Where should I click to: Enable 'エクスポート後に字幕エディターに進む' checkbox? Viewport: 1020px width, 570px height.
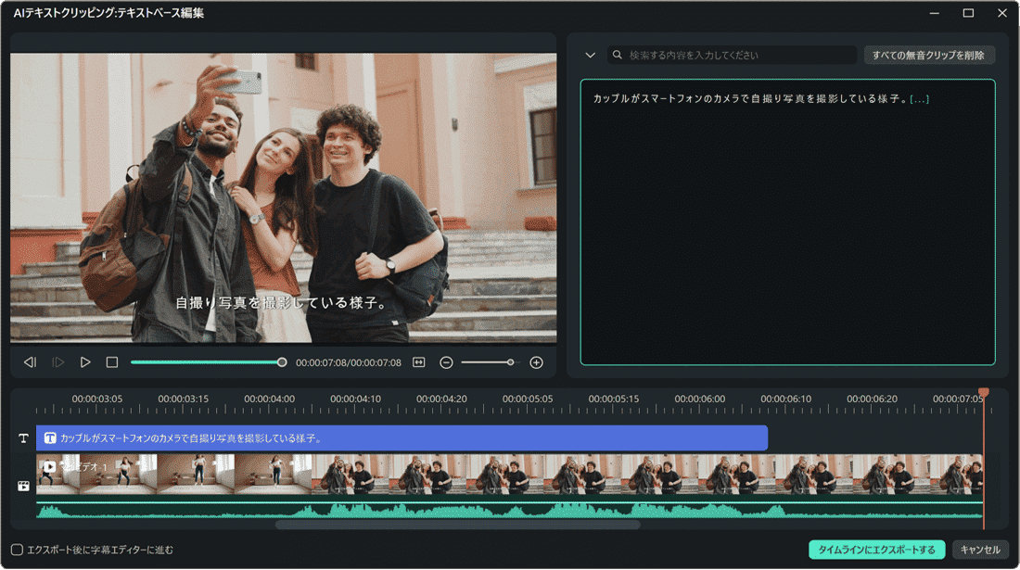pos(17,550)
